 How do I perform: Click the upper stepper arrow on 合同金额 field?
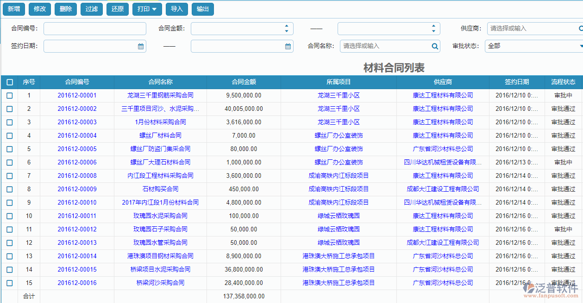(x=287, y=26)
